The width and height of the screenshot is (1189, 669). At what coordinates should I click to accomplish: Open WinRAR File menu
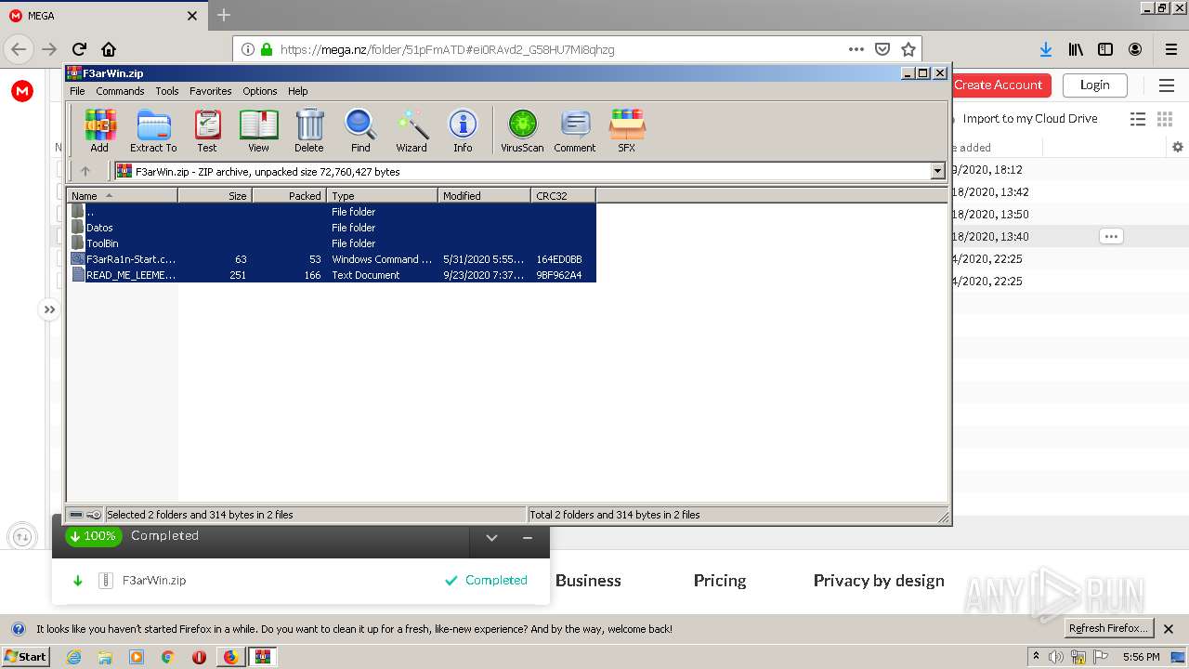click(77, 91)
